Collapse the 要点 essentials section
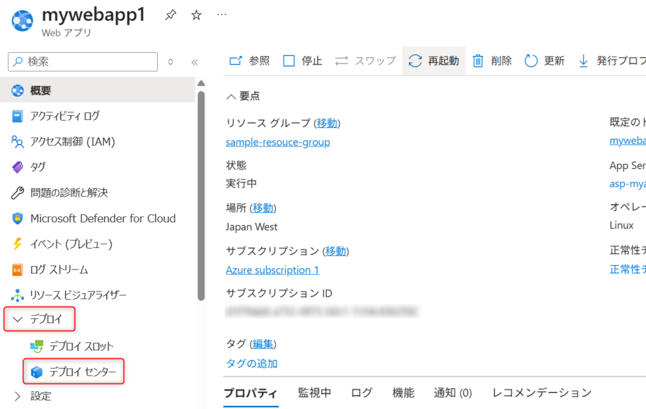 tap(231, 97)
